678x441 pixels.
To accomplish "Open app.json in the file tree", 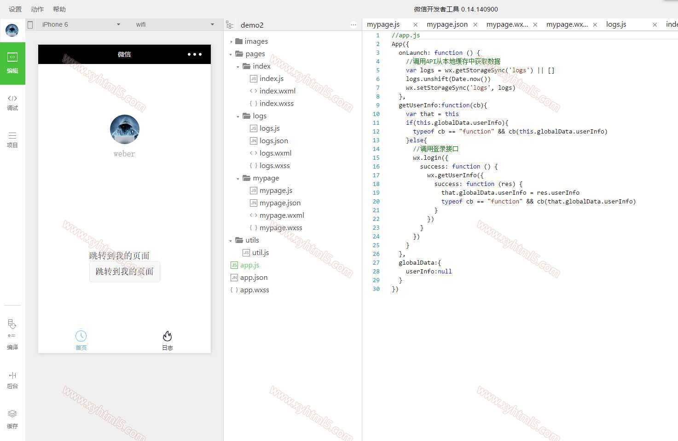I will (254, 278).
